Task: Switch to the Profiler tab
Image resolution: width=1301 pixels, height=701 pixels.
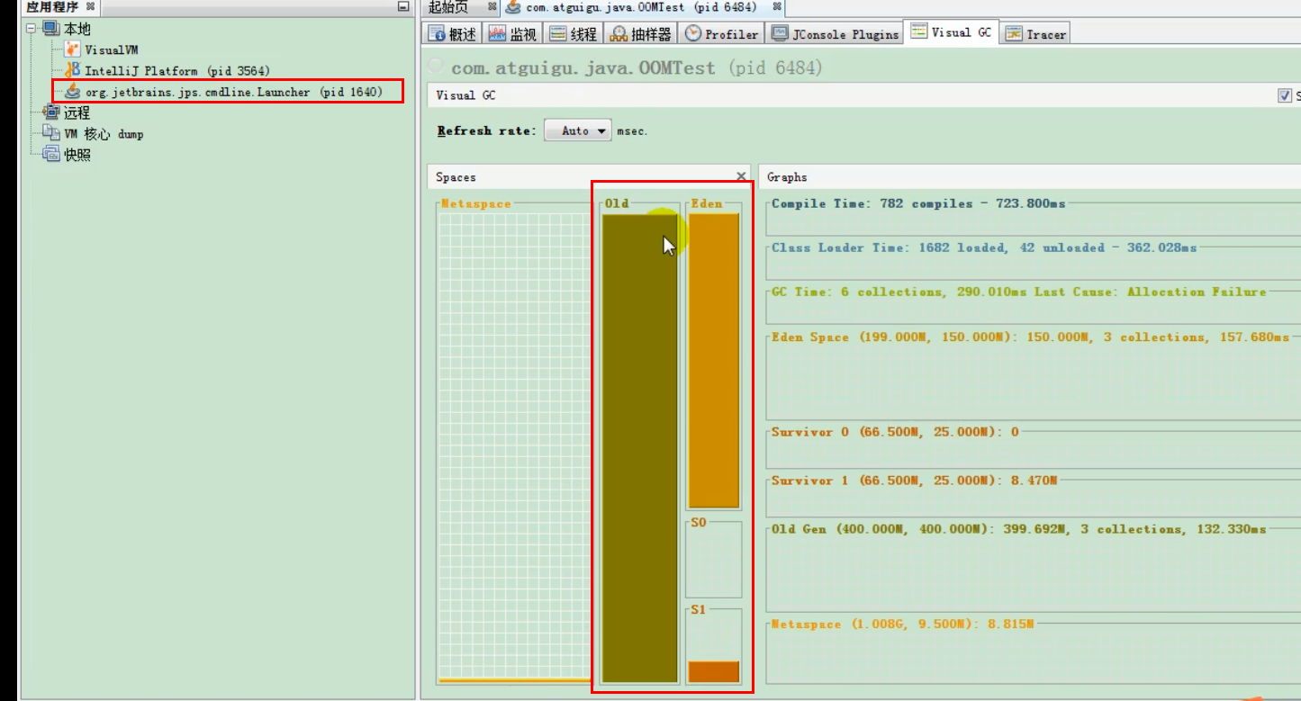Action: point(722,34)
